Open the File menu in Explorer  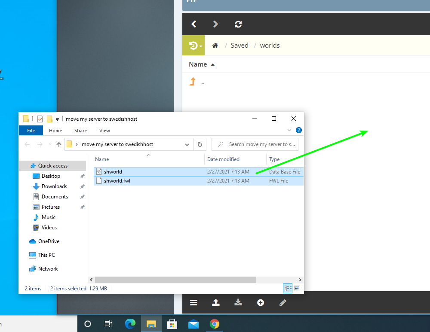[31, 131]
